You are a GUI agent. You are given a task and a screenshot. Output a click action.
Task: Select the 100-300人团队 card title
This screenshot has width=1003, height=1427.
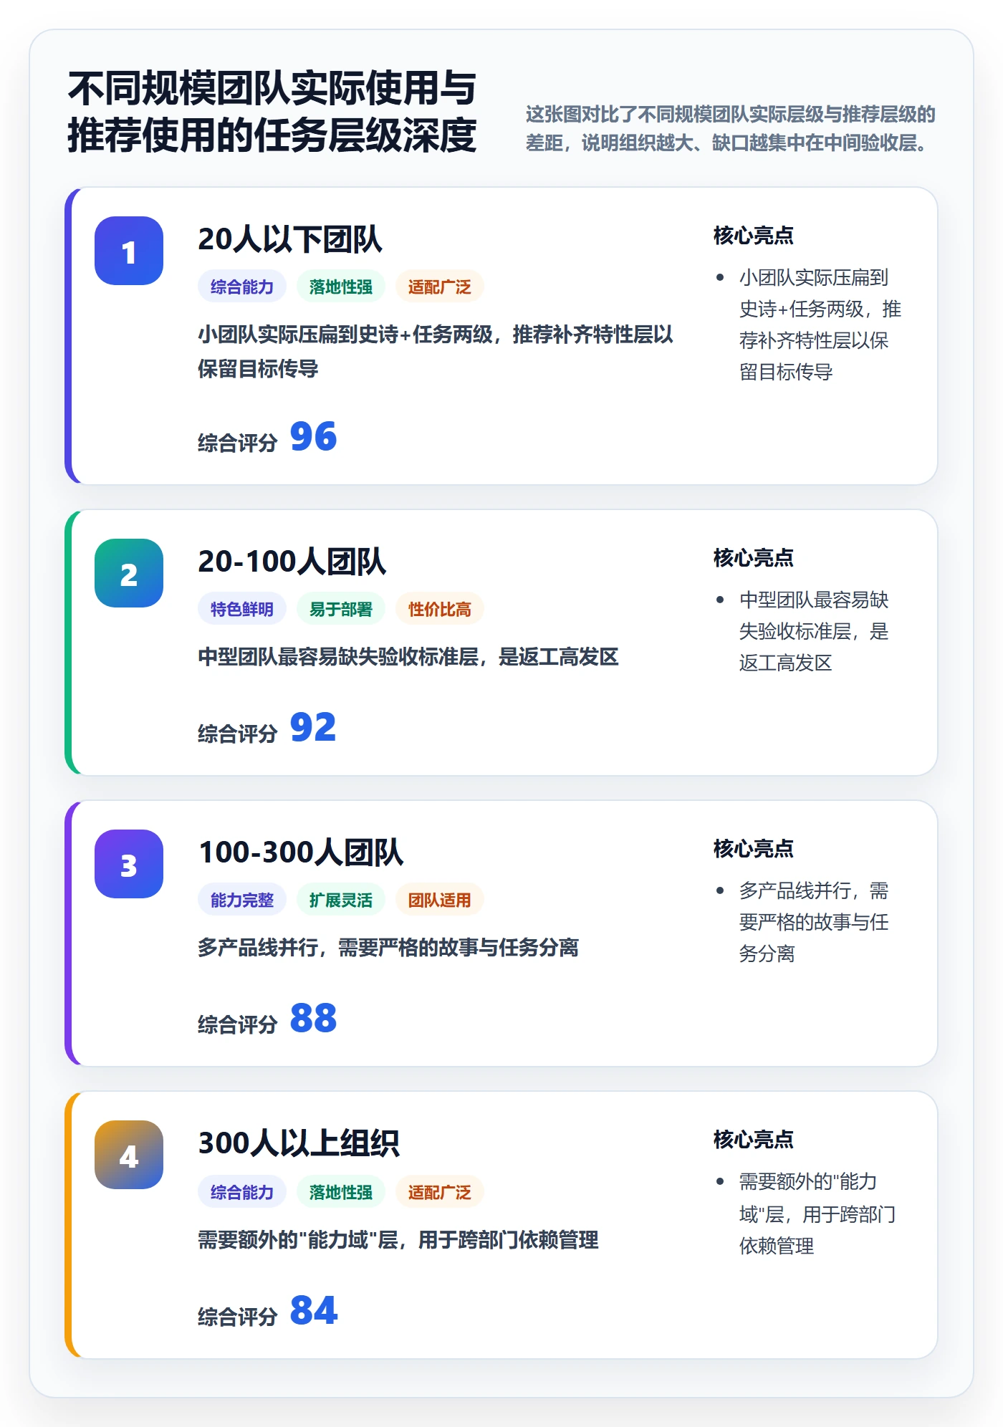[301, 852]
